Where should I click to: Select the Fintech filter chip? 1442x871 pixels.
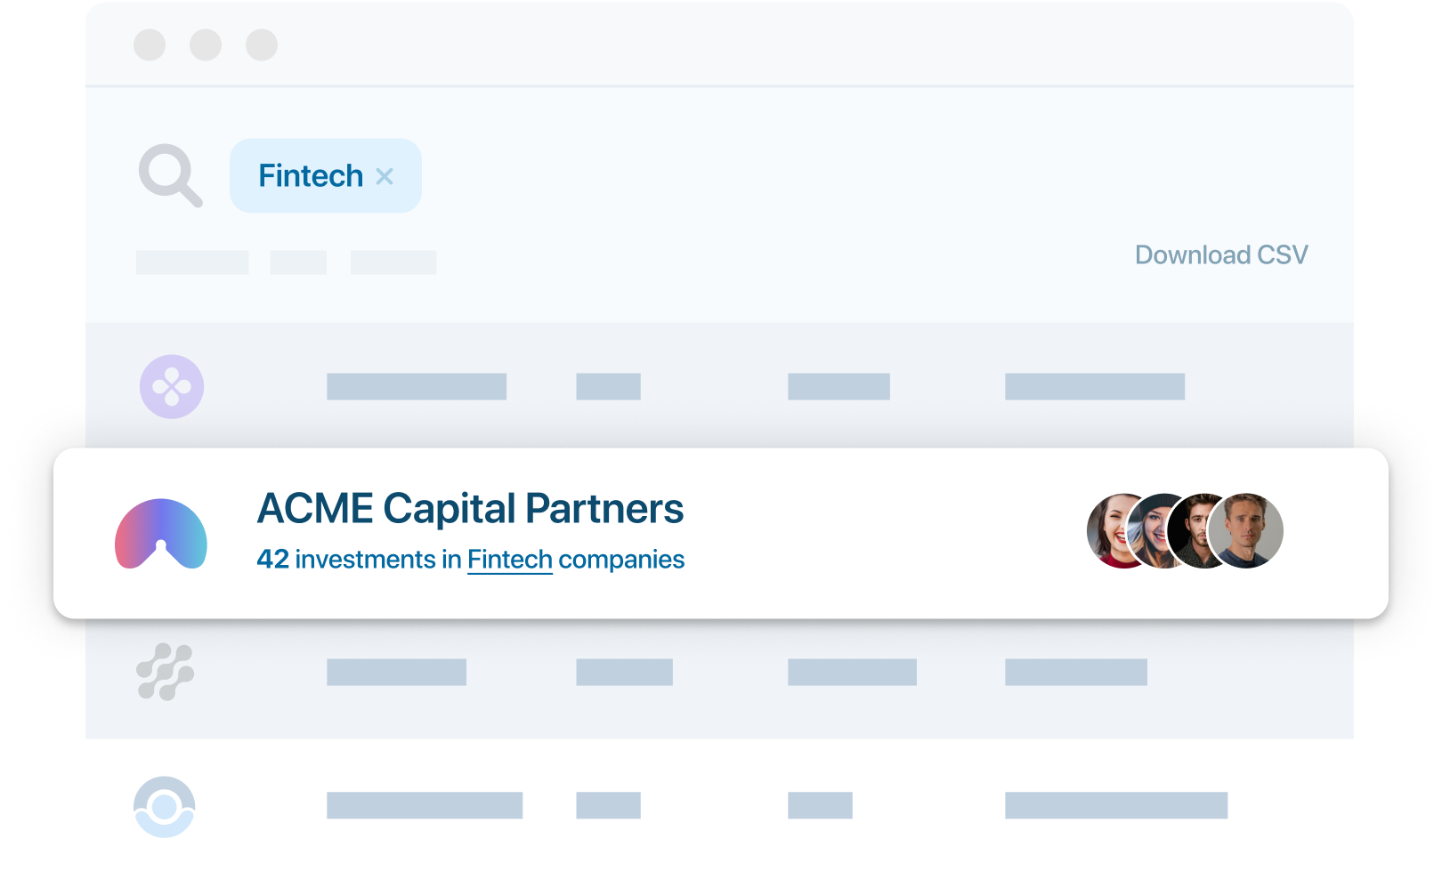point(311,176)
